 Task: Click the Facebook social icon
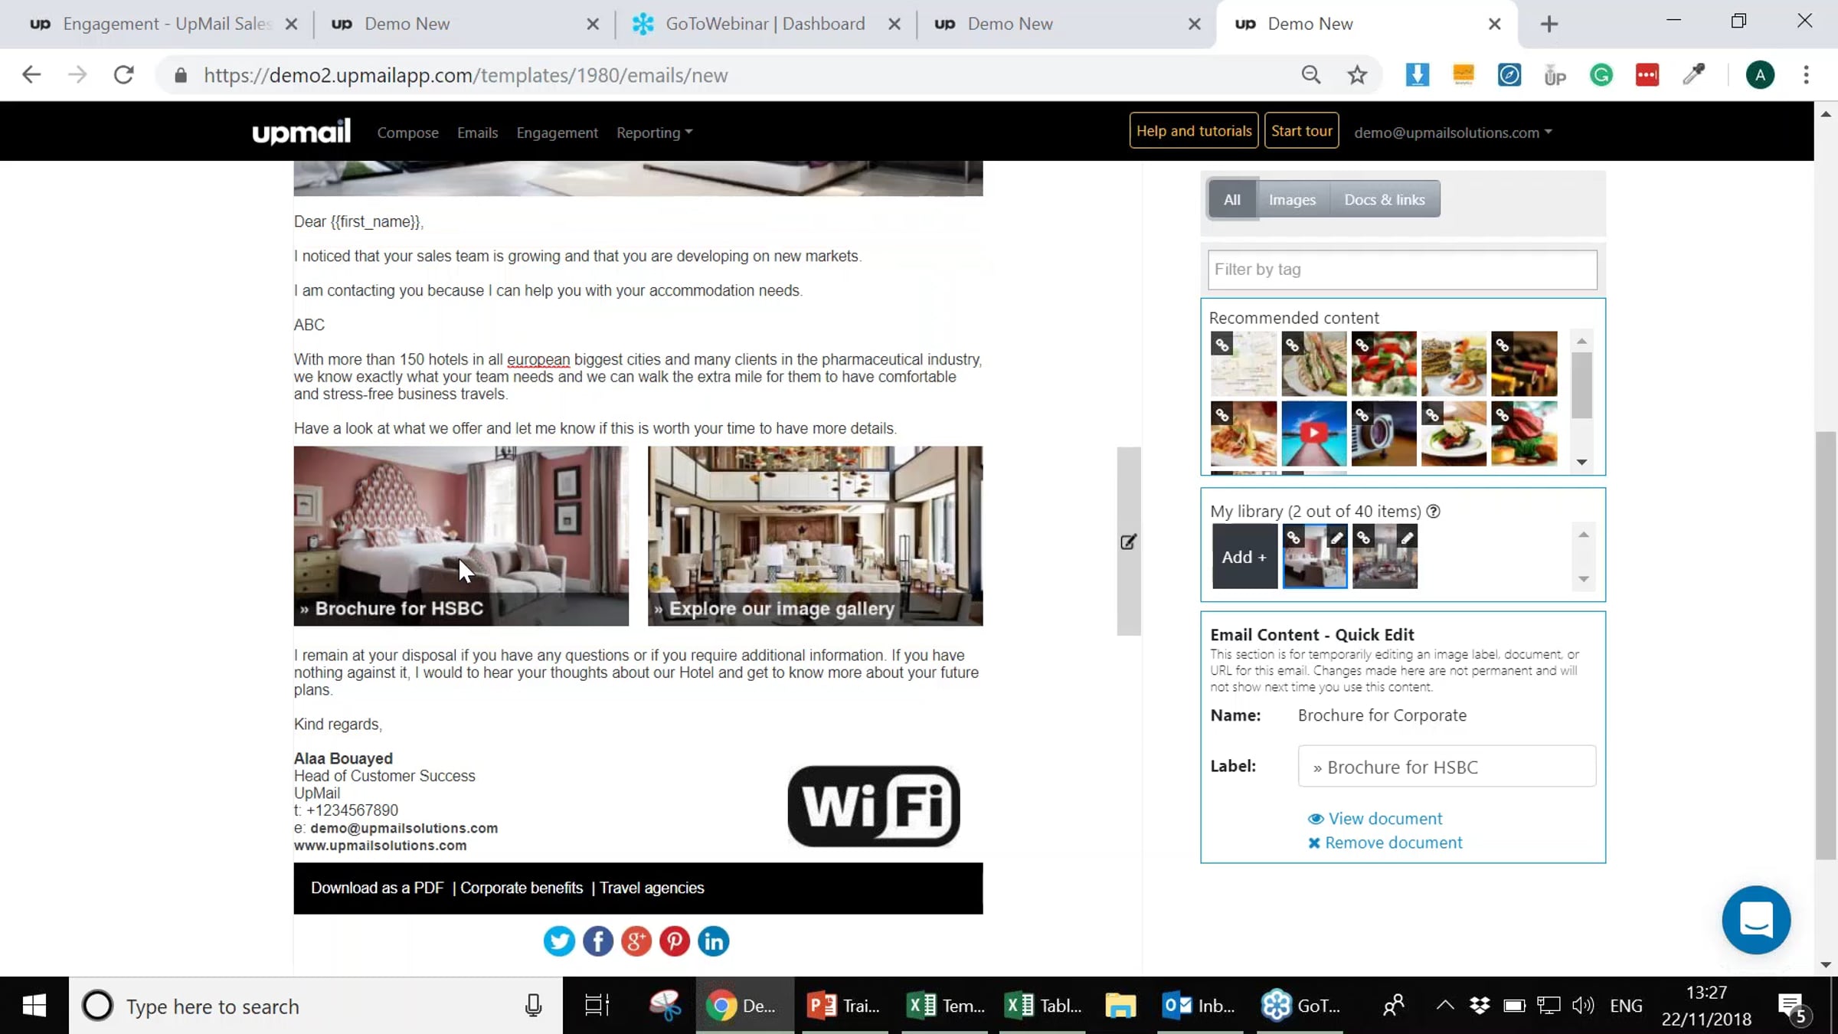pyautogui.click(x=597, y=941)
